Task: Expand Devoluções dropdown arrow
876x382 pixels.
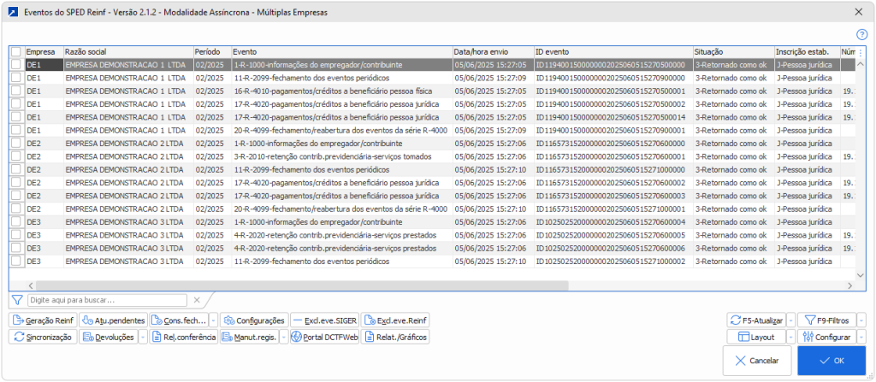Action: point(143,338)
